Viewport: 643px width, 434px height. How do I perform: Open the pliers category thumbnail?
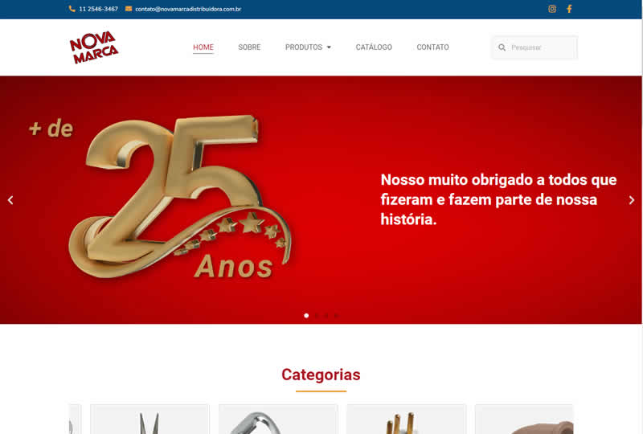[149, 420]
